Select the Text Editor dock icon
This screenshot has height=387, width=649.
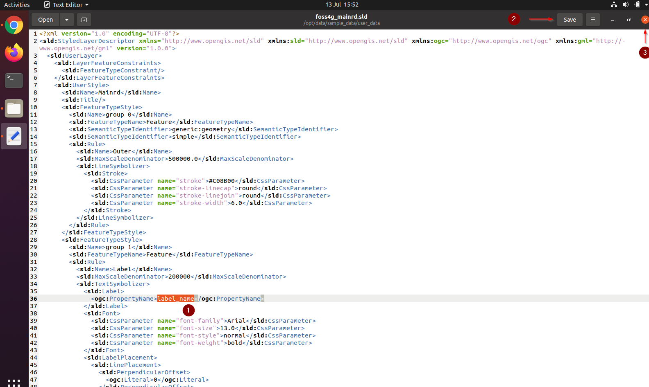[14, 136]
